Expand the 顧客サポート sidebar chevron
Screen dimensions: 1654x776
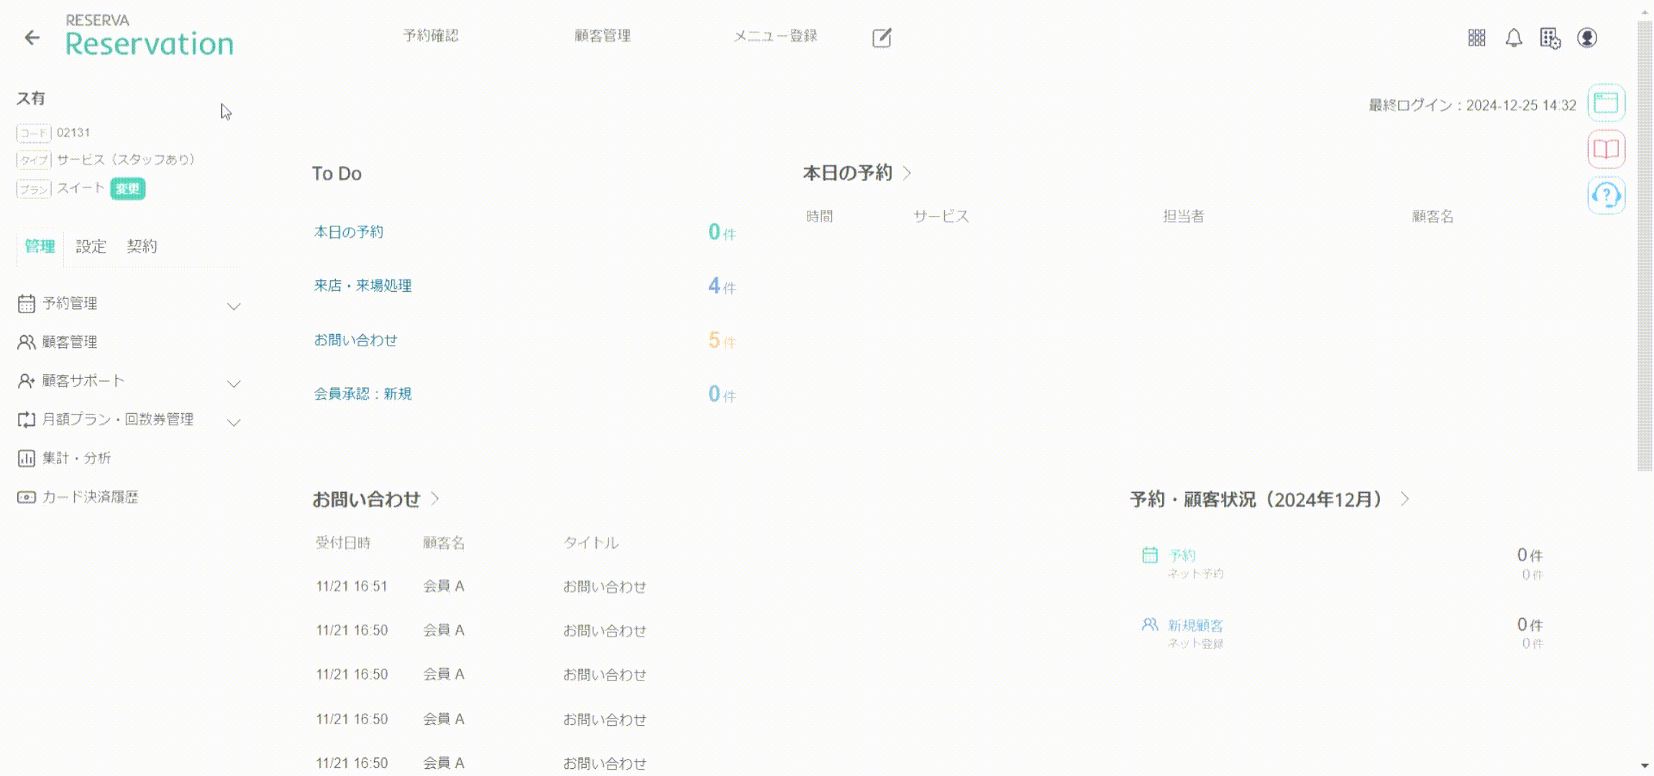coord(234,383)
